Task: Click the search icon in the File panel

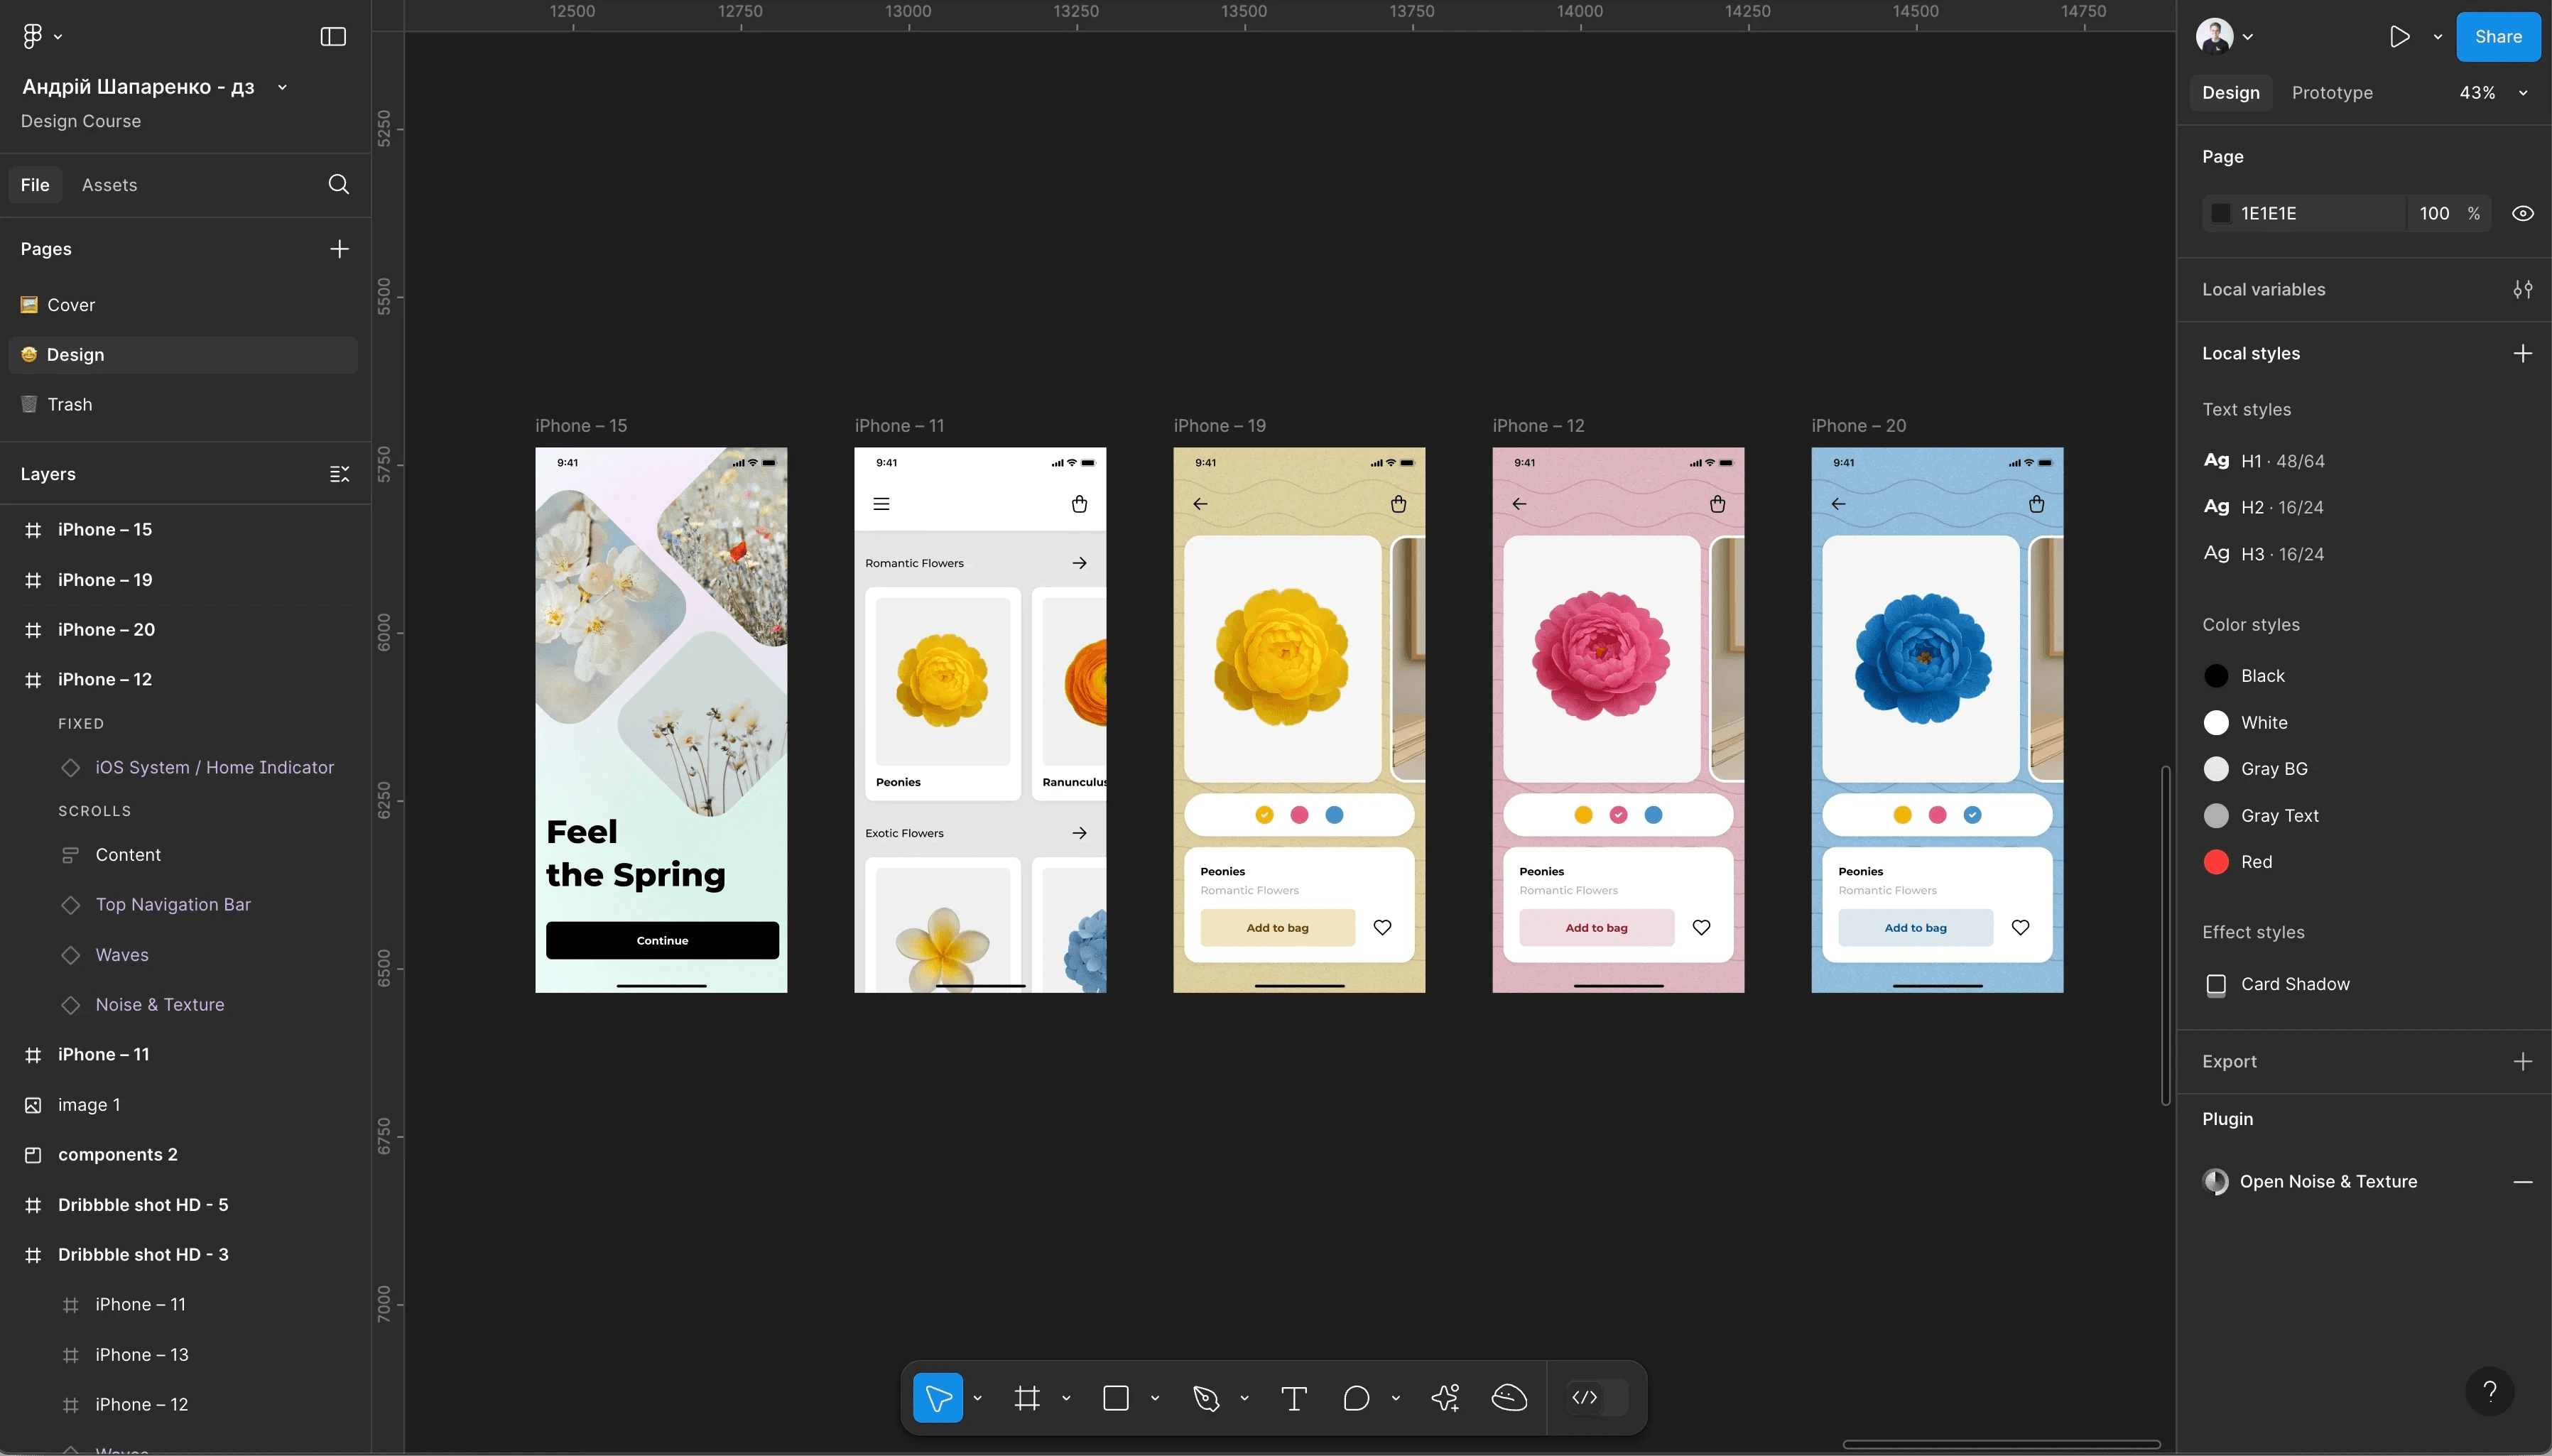Action: point(339,185)
